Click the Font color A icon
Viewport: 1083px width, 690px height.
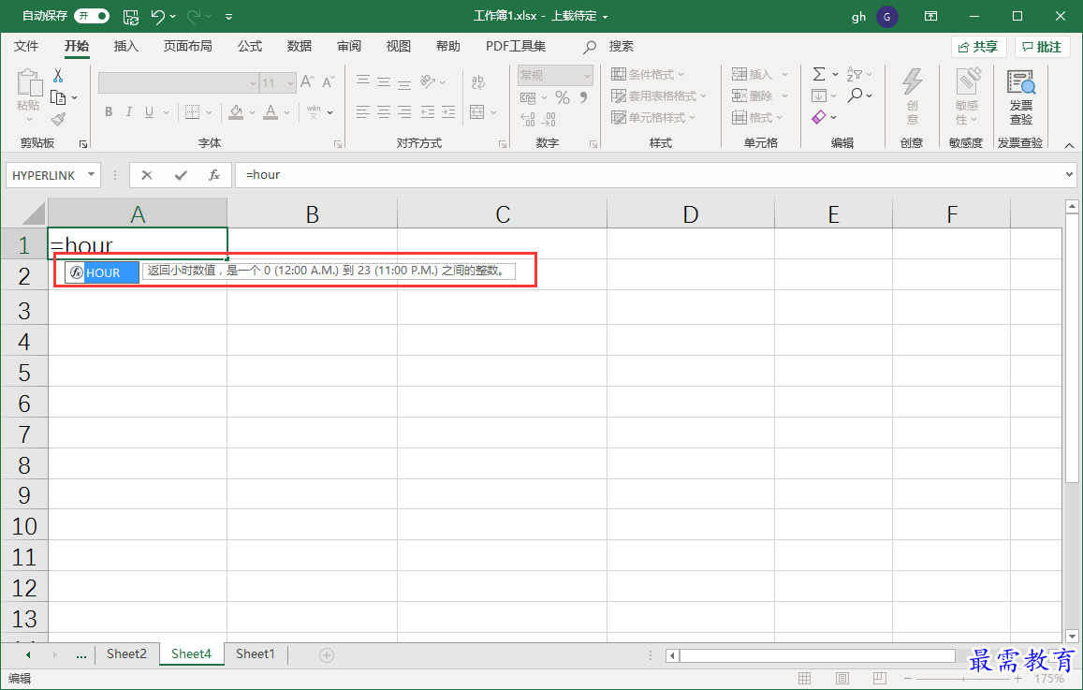(271, 112)
